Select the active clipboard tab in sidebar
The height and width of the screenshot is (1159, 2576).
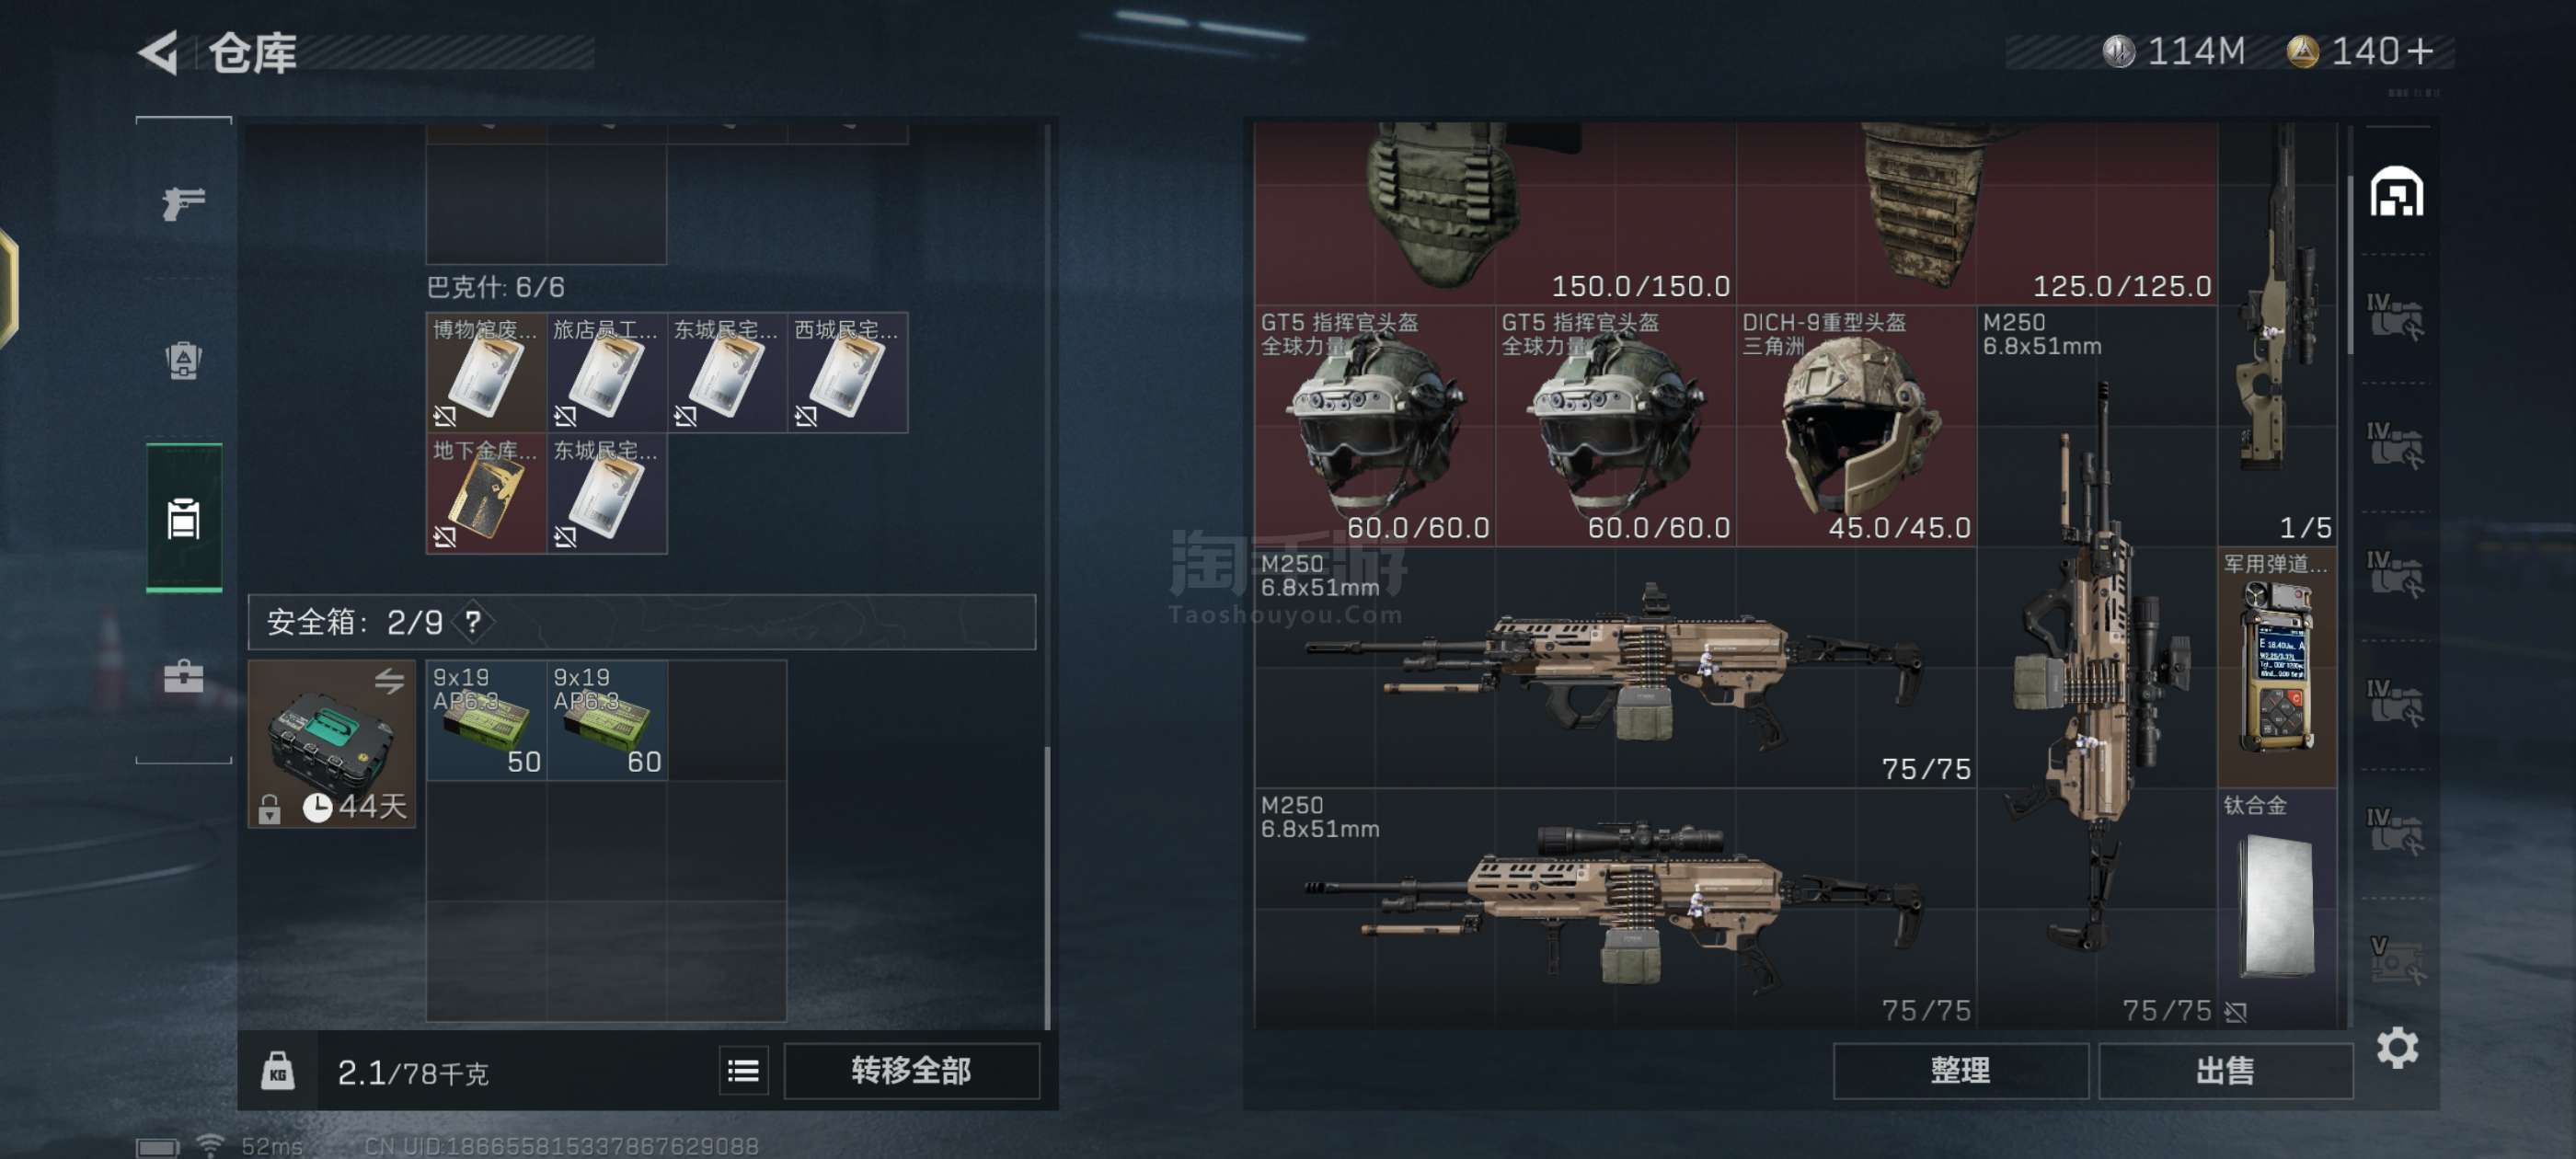[x=184, y=518]
